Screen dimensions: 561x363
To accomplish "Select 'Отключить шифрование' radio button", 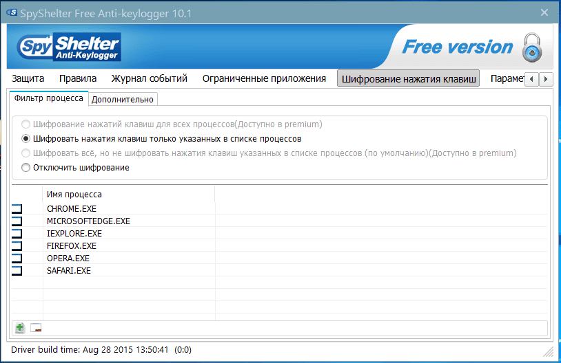I will [x=25, y=167].
